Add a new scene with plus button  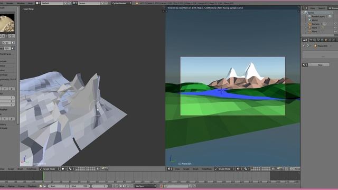tap(102, 3)
